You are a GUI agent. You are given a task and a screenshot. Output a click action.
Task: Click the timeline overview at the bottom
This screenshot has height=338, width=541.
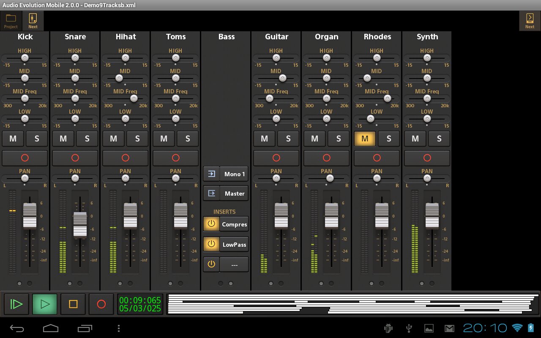[x=353, y=304]
